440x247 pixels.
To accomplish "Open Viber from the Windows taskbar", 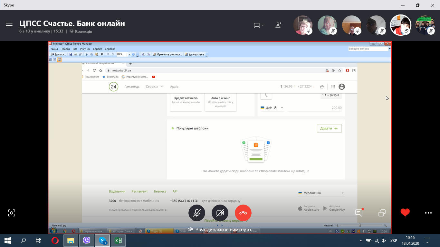I will coord(87,240).
